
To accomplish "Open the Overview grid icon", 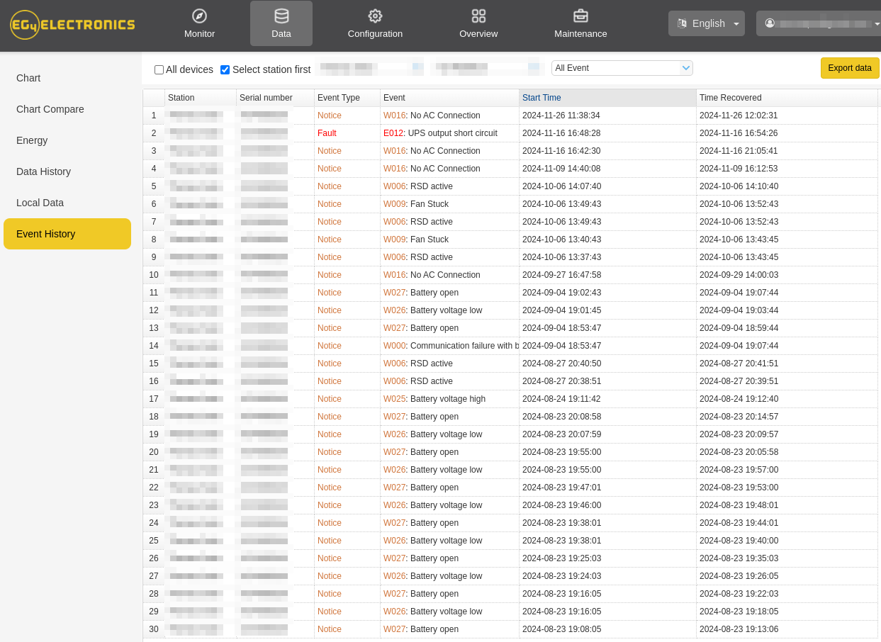I will (x=478, y=16).
